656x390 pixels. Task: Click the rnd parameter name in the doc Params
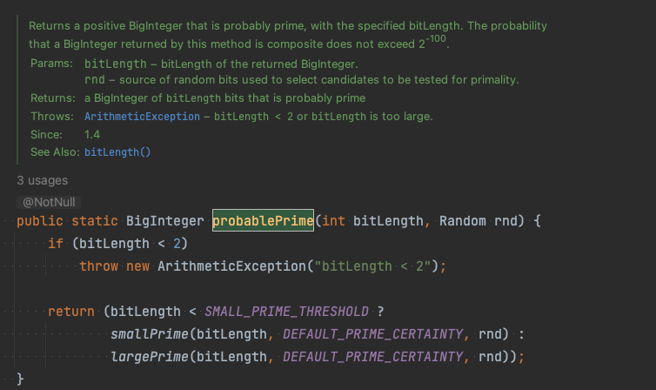point(95,79)
